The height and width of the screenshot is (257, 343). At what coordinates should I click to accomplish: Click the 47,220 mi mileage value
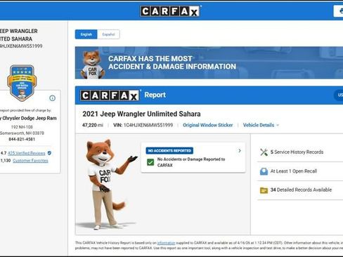[93, 125]
